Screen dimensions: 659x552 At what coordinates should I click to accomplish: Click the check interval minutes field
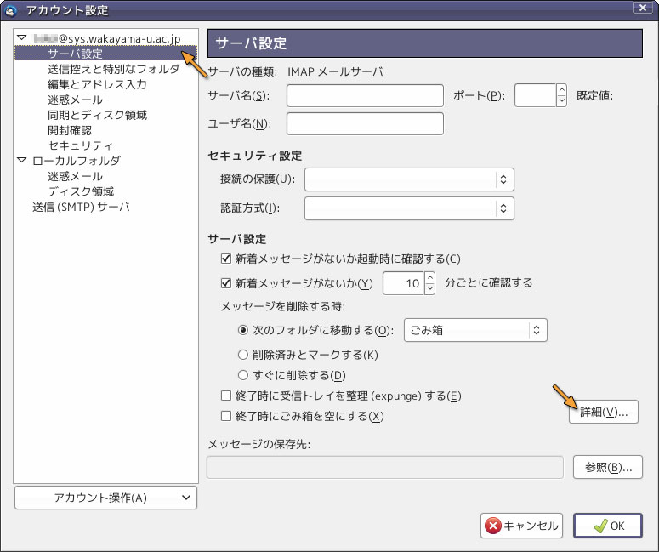(403, 283)
